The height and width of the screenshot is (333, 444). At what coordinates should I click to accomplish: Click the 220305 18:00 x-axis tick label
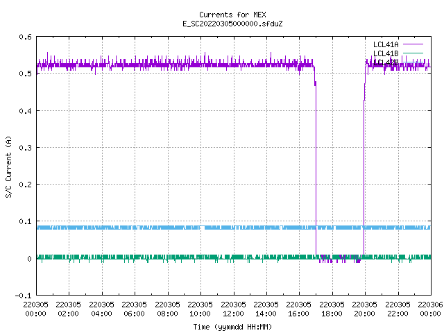(332, 309)
